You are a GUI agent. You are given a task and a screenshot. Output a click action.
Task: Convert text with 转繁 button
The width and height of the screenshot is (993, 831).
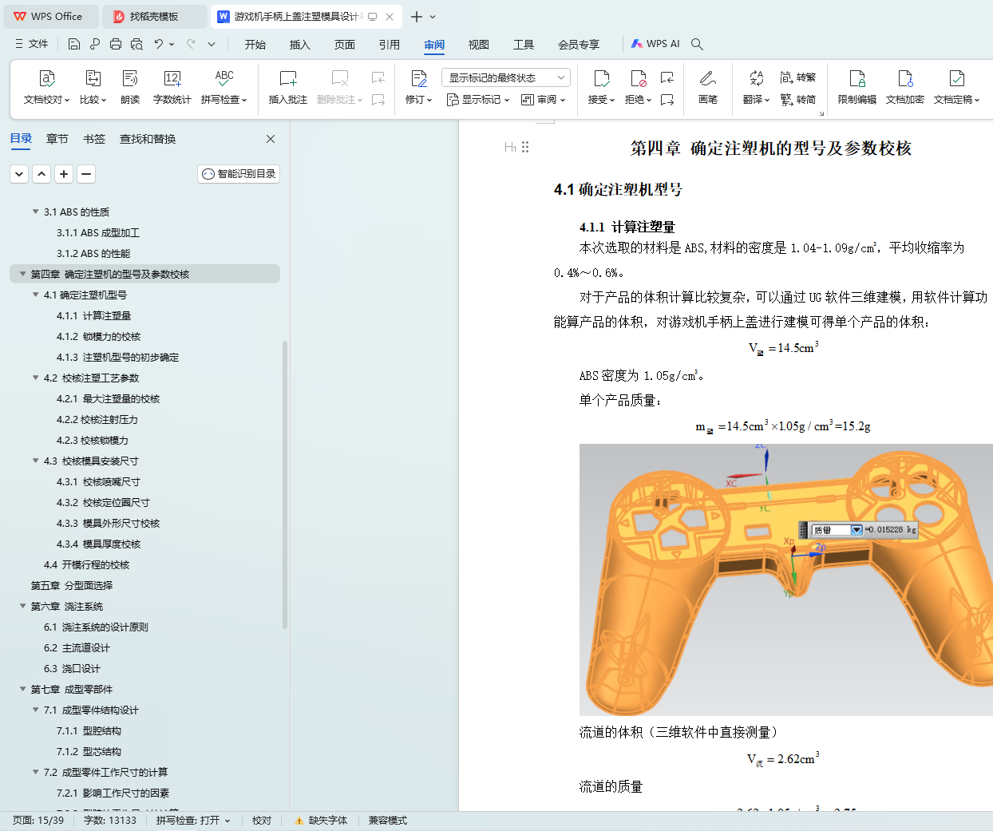pos(798,77)
